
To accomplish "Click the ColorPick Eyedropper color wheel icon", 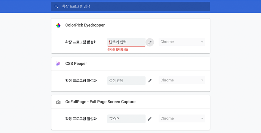I will (58, 25).
